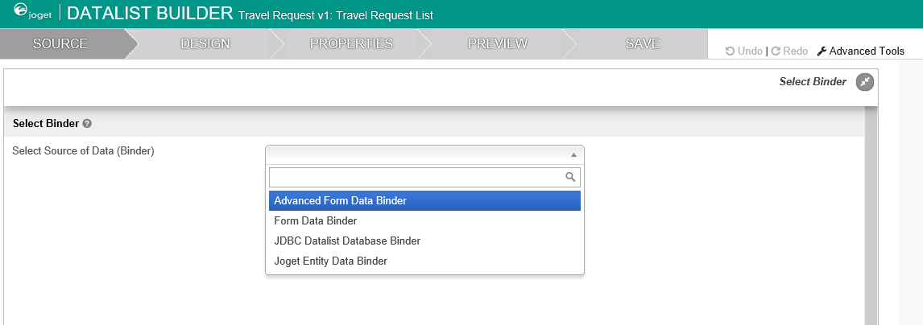Go to the SAVE step
This screenshot has height=325, width=923.
point(643,43)
